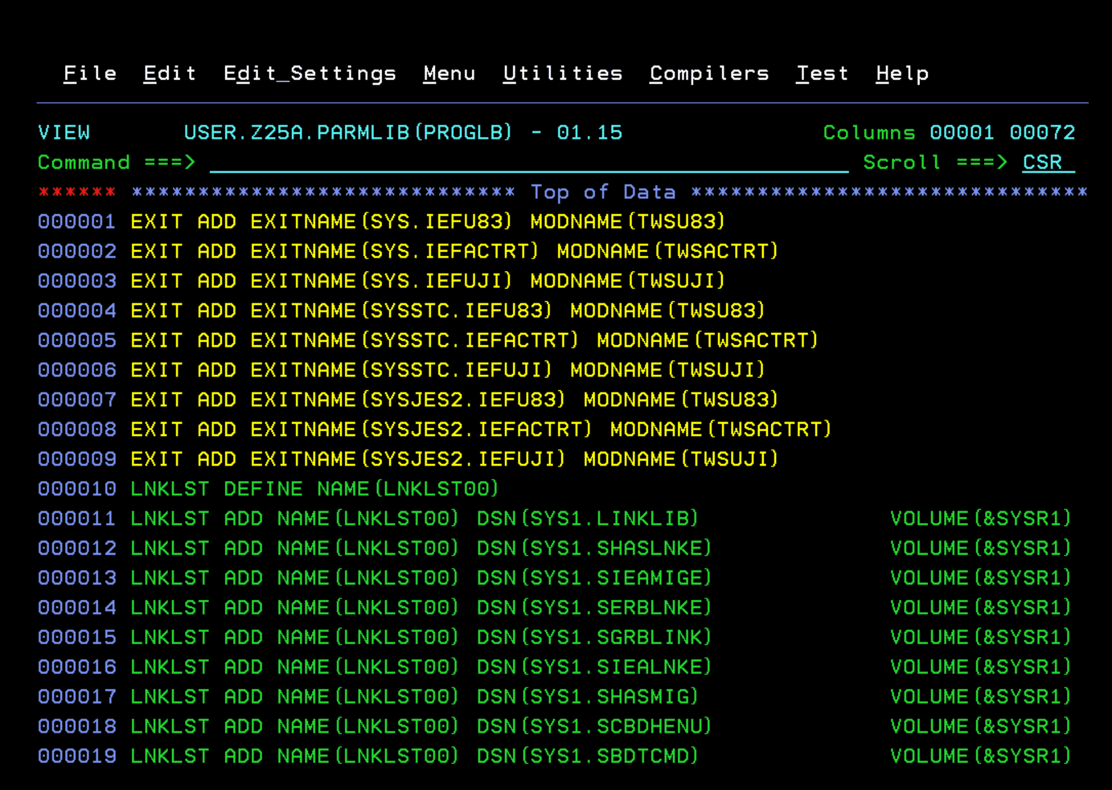Open the Compilers menu
Viewport: 1112px width, 790px height.
709,74
